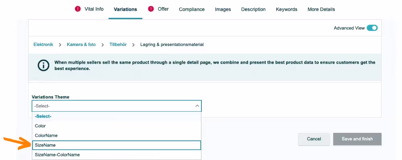Open the More Details tab
Screen dimensions: 402x160
point(321,10)
